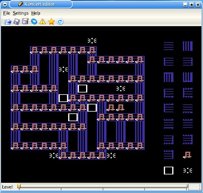
Task: Select the vertical bars tile at palette top
Action: [x=187, y=46]
